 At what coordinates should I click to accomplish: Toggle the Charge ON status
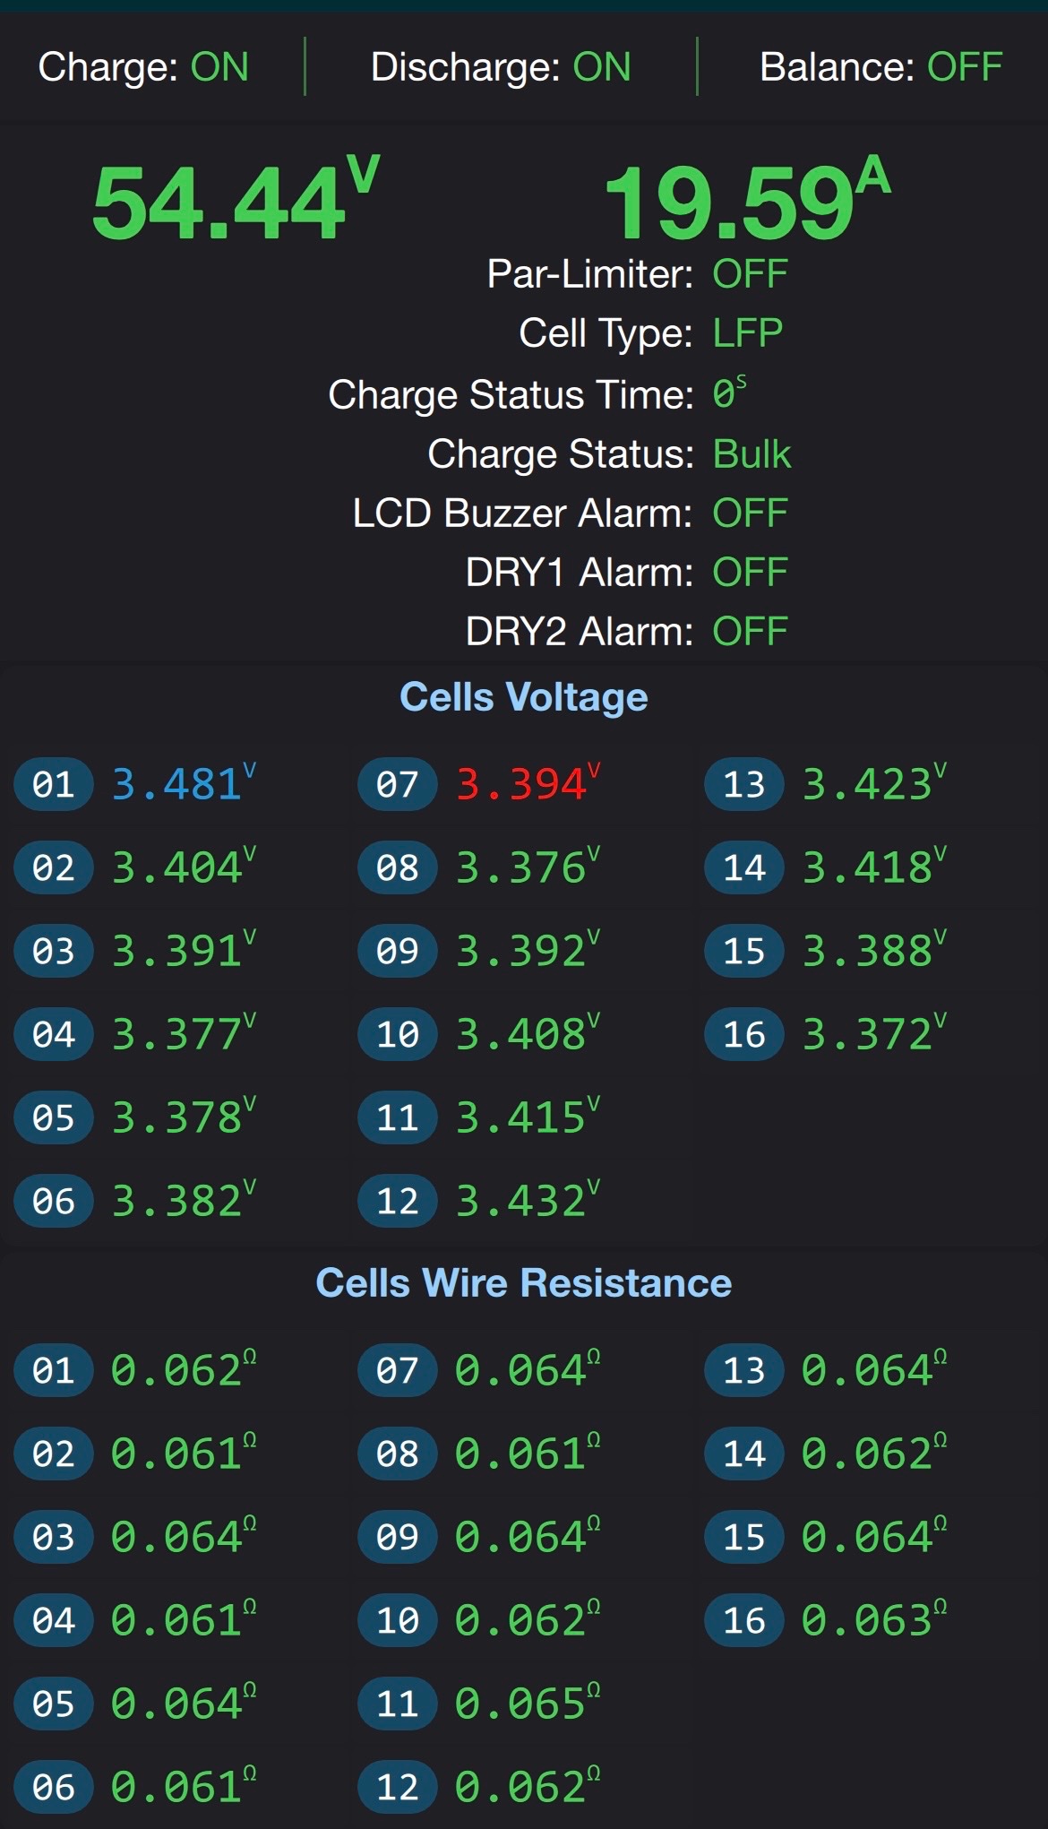pos(219,67)
